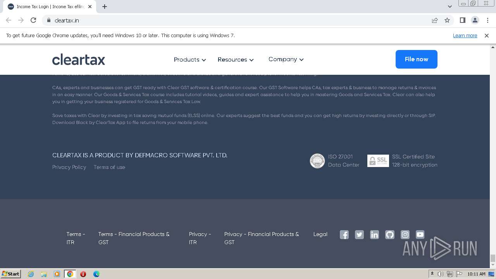Share this page via address bar icon
Viewport: 496px width, 279px height.
(435, 20)
